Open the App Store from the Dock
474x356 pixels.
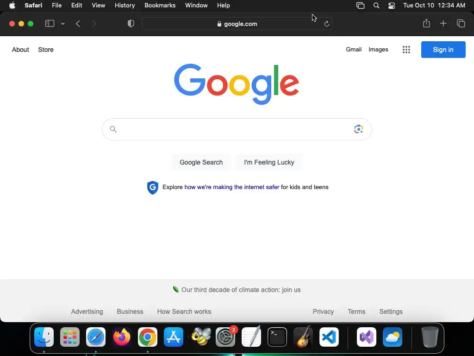tap(174, 337)
